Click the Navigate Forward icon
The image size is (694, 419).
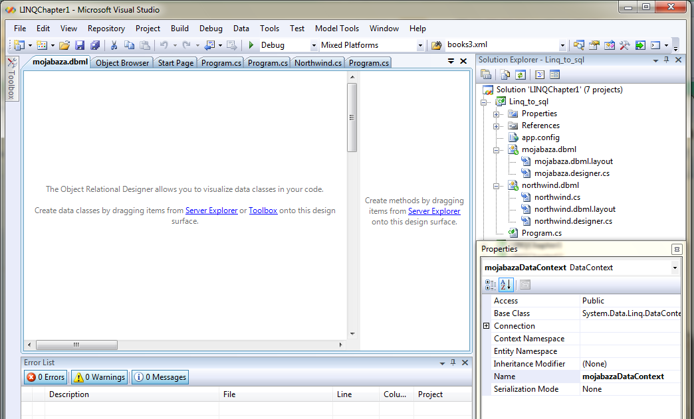pyautogui.click(x=231, y=45)
